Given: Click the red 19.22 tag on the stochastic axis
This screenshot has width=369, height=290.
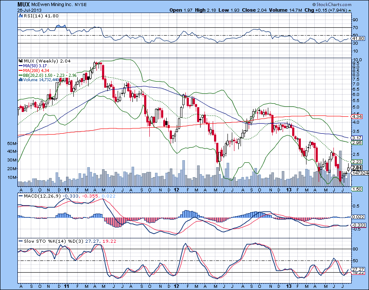Looking at the screenshot, I should tap(358, 273).
